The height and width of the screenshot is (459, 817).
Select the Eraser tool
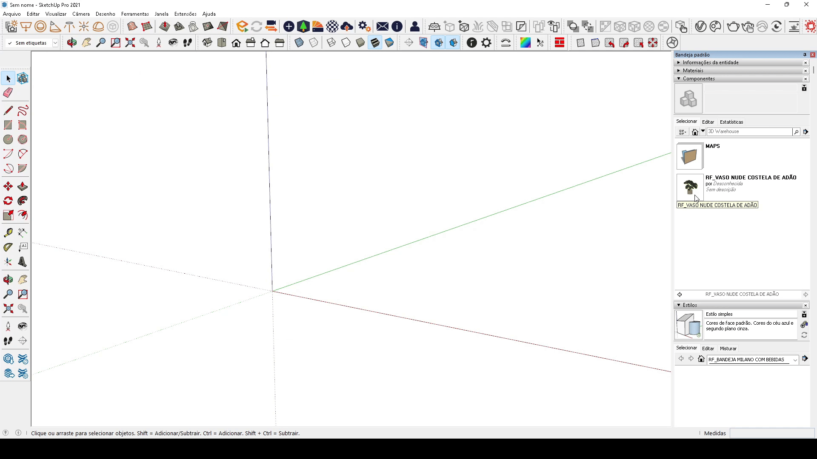click(x=8, y=93)
